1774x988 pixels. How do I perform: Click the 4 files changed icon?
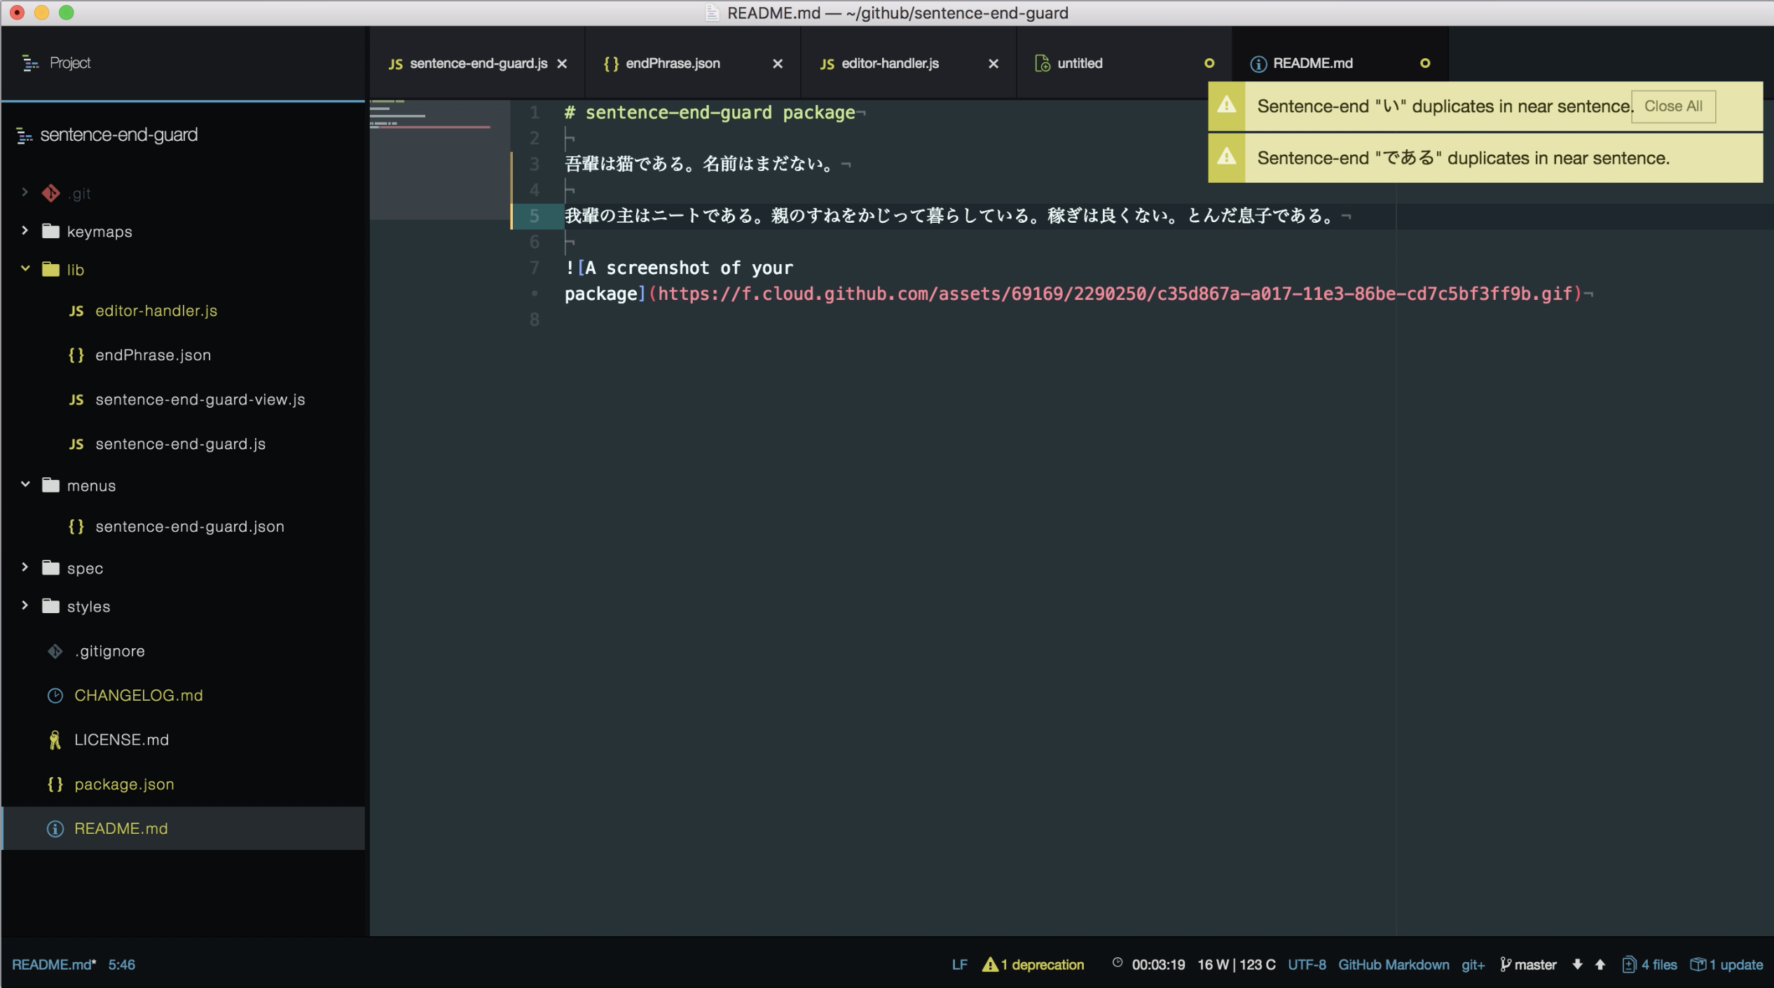pos(1629,965)
